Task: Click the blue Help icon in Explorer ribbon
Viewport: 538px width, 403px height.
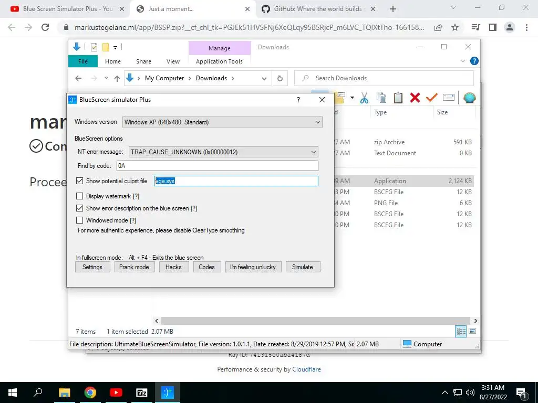Action: 474,61
